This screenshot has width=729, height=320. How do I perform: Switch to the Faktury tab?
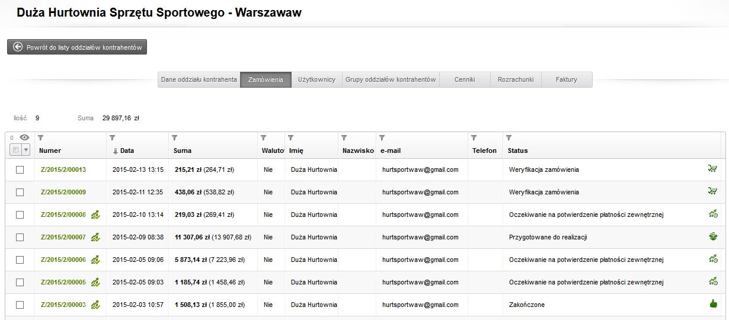click(x=566, y=79)
